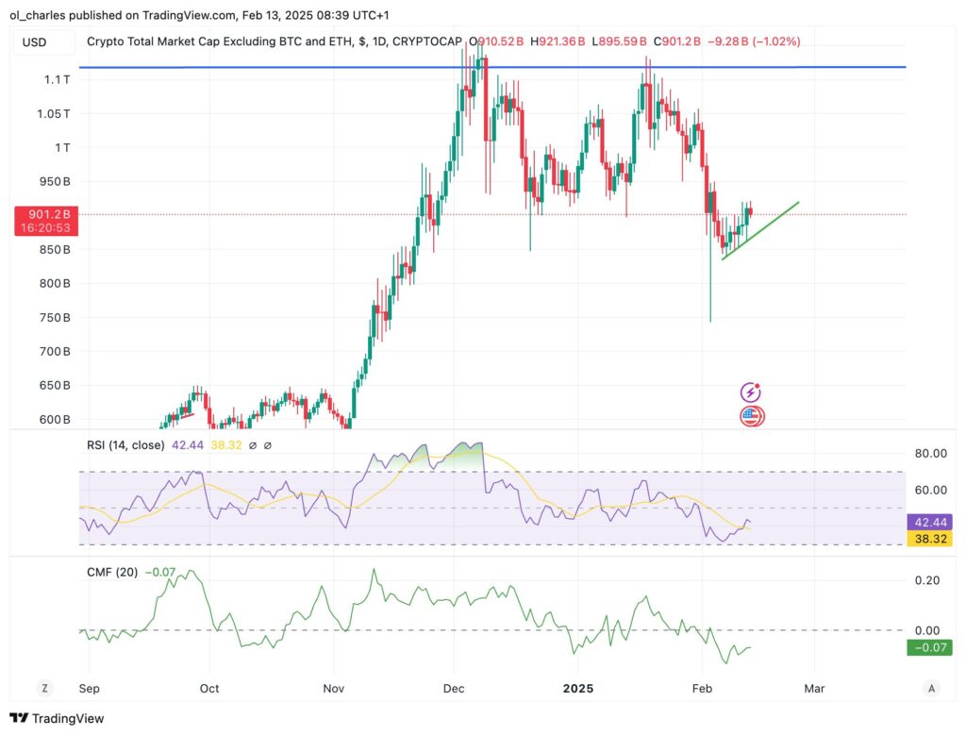Click the purple lightning event icon

point(751,393)
